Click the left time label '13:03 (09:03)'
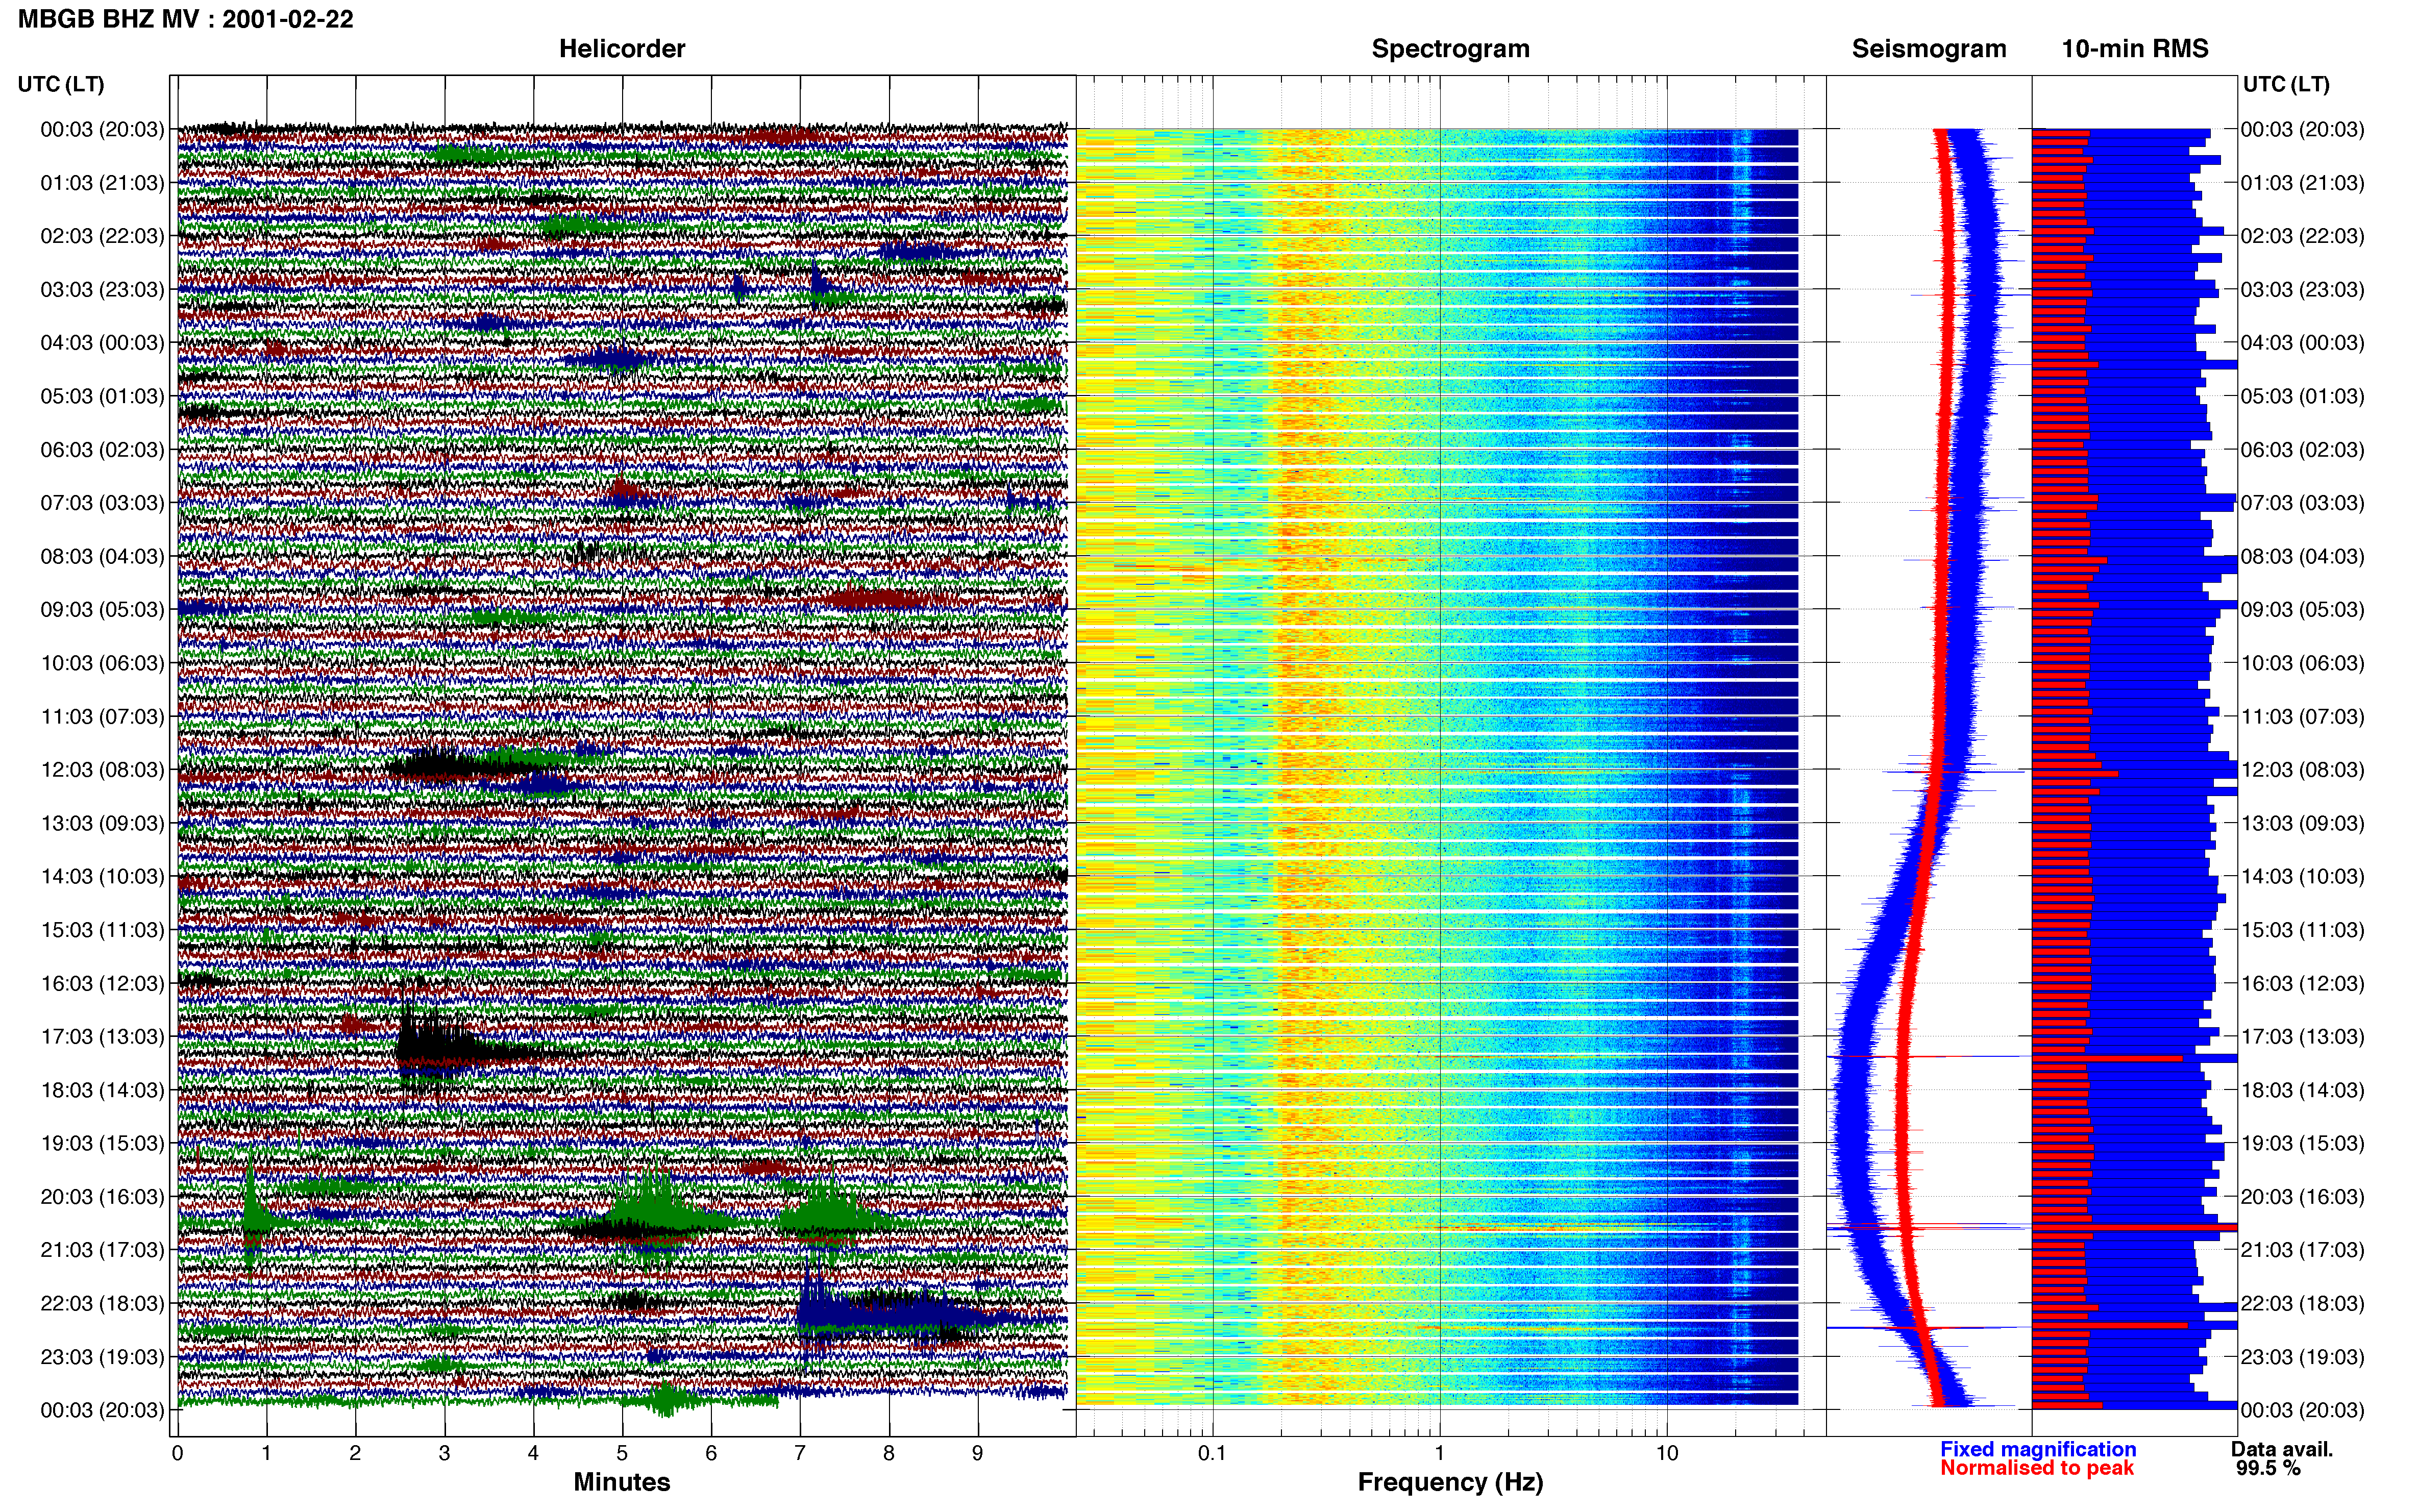The image size is (2419, 1512). 102,823
